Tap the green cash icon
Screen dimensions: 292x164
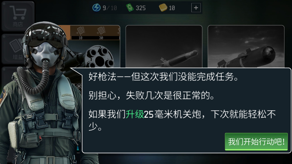tap(130, 8)
